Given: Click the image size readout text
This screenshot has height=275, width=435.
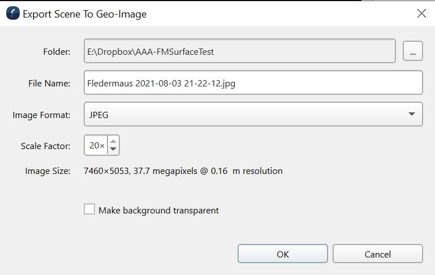Looking at the screenshot, I should tap(183, 171).
